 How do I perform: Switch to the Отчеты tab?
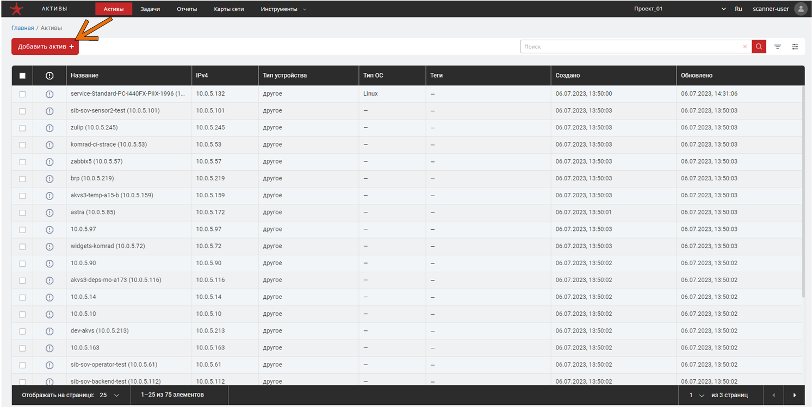187,9
